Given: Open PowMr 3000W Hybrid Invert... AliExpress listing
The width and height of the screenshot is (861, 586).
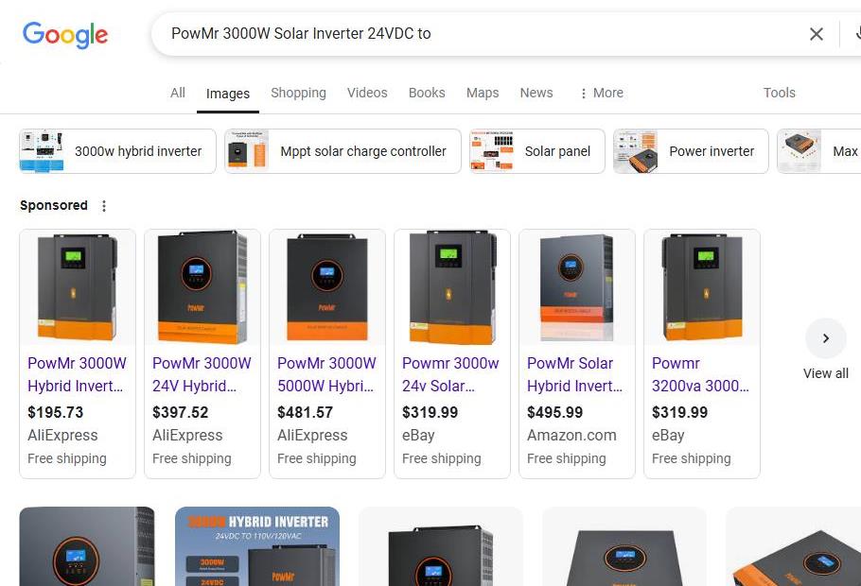Looking at the screenshot, I should coord(77,374).
